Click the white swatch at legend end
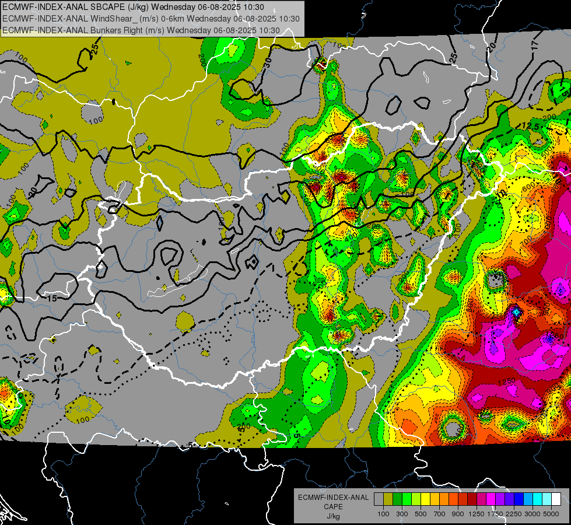Viewport: 571px width, 525px height. [x=556, y=499]
